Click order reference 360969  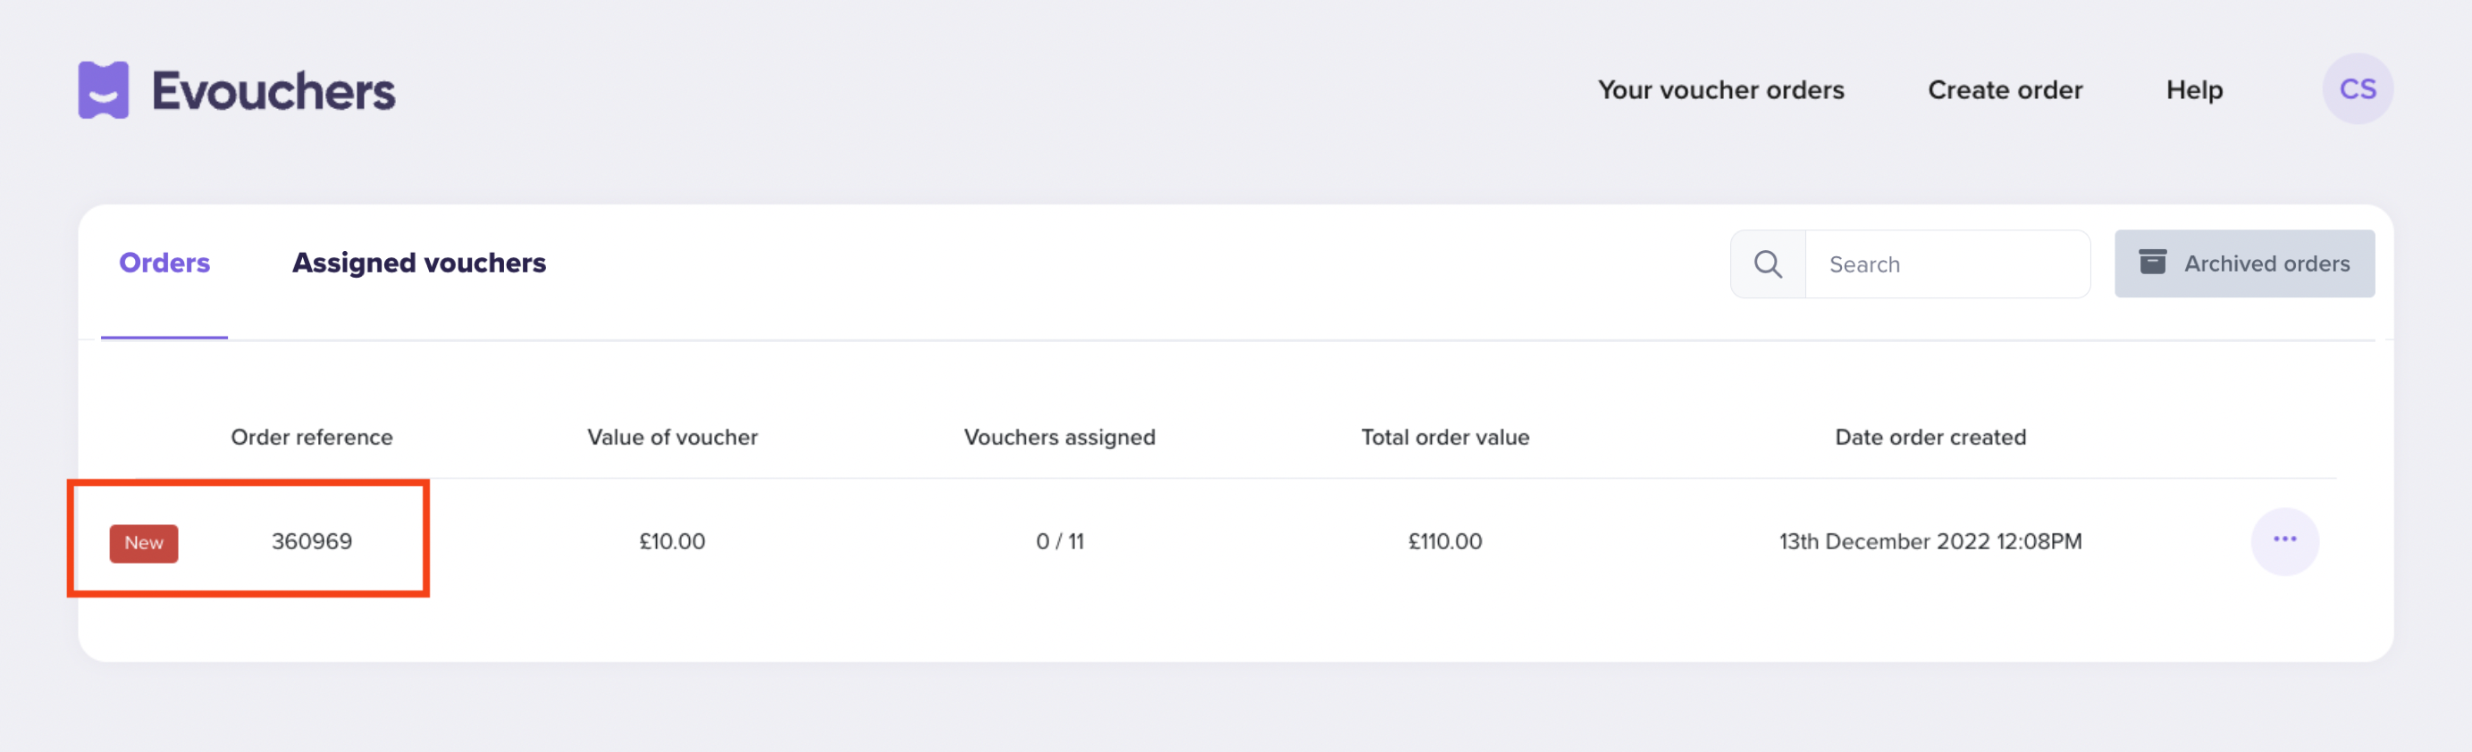point(312,542)
